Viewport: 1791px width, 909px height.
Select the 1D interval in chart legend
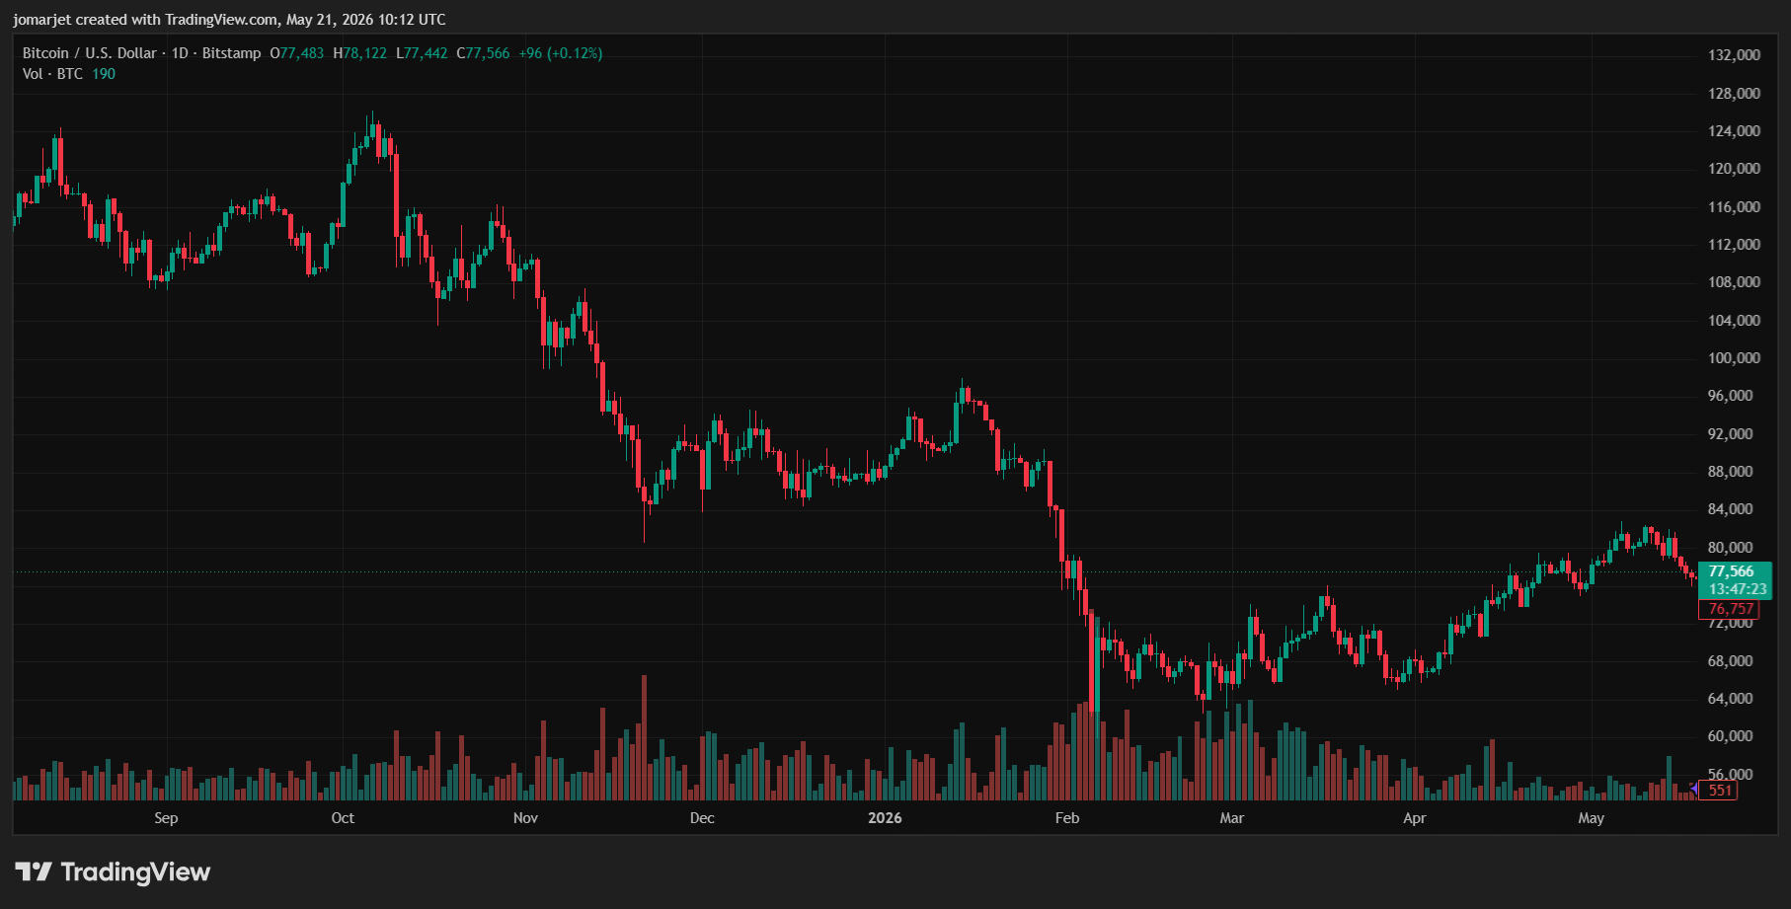180,53
